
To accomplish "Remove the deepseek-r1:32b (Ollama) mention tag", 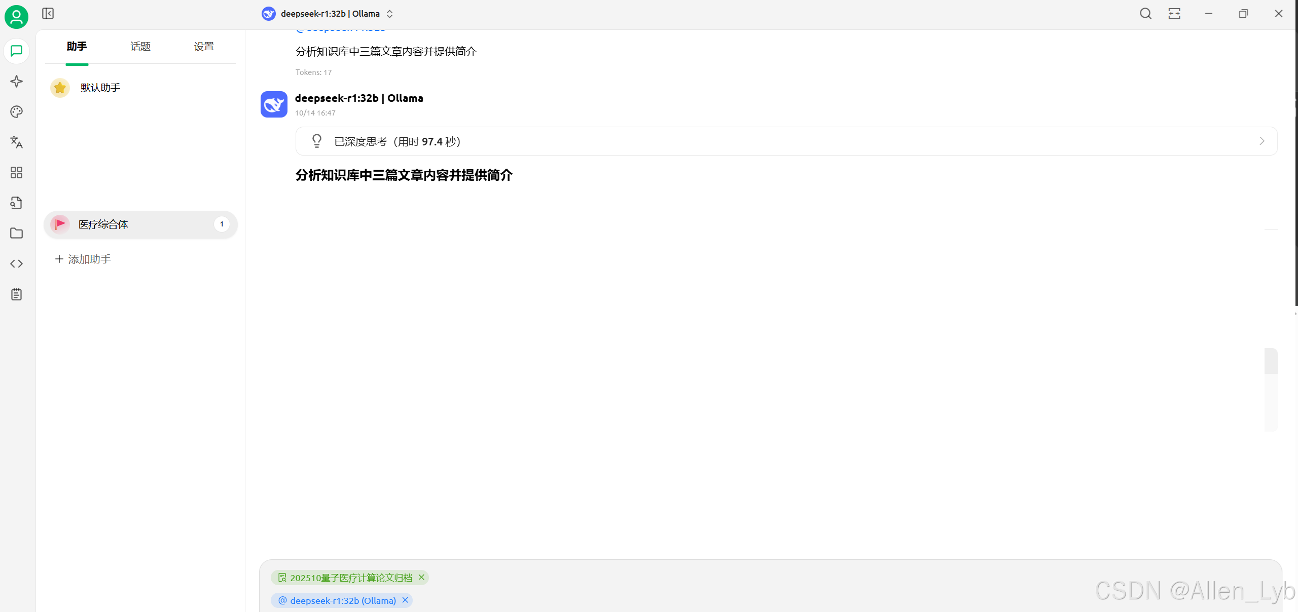I will click(x=405, y=600).
